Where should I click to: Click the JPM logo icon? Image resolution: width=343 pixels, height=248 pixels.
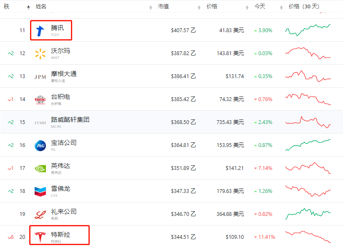40,76
